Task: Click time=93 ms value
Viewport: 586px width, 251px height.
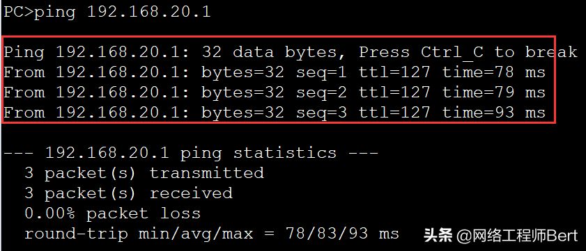Action: click(x=494, y=113)
